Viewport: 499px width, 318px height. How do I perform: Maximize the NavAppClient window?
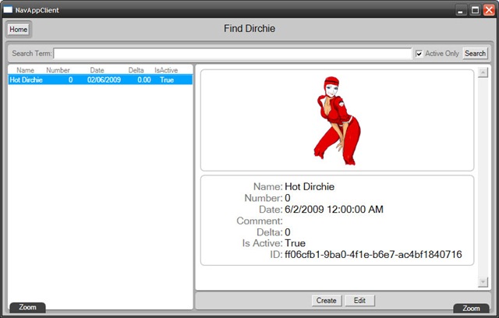click(x=474, y=10)
